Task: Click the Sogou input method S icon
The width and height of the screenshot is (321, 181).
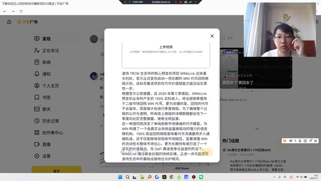Action: point(284,141)
